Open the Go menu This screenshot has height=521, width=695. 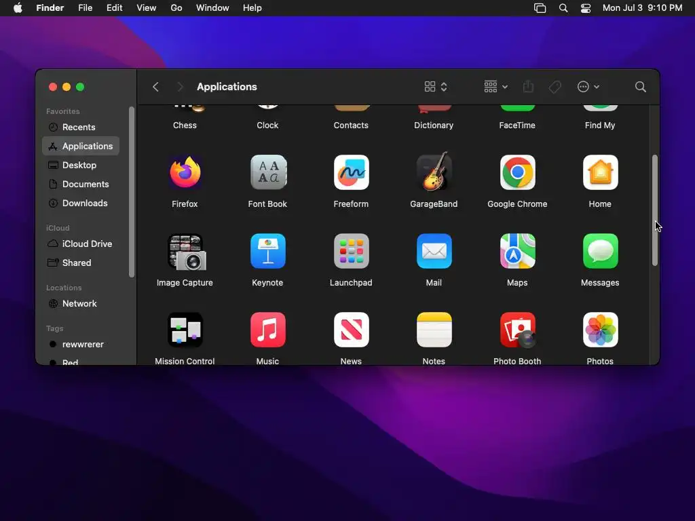pos(176,8)
